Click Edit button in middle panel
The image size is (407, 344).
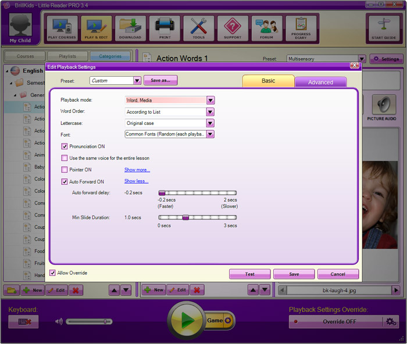point(178,290)
